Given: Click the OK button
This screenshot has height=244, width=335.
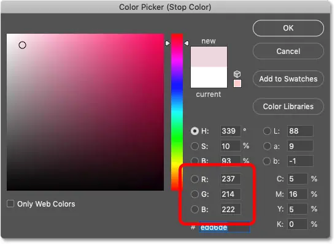Looking at the screenshot, I should pos(288,28).
